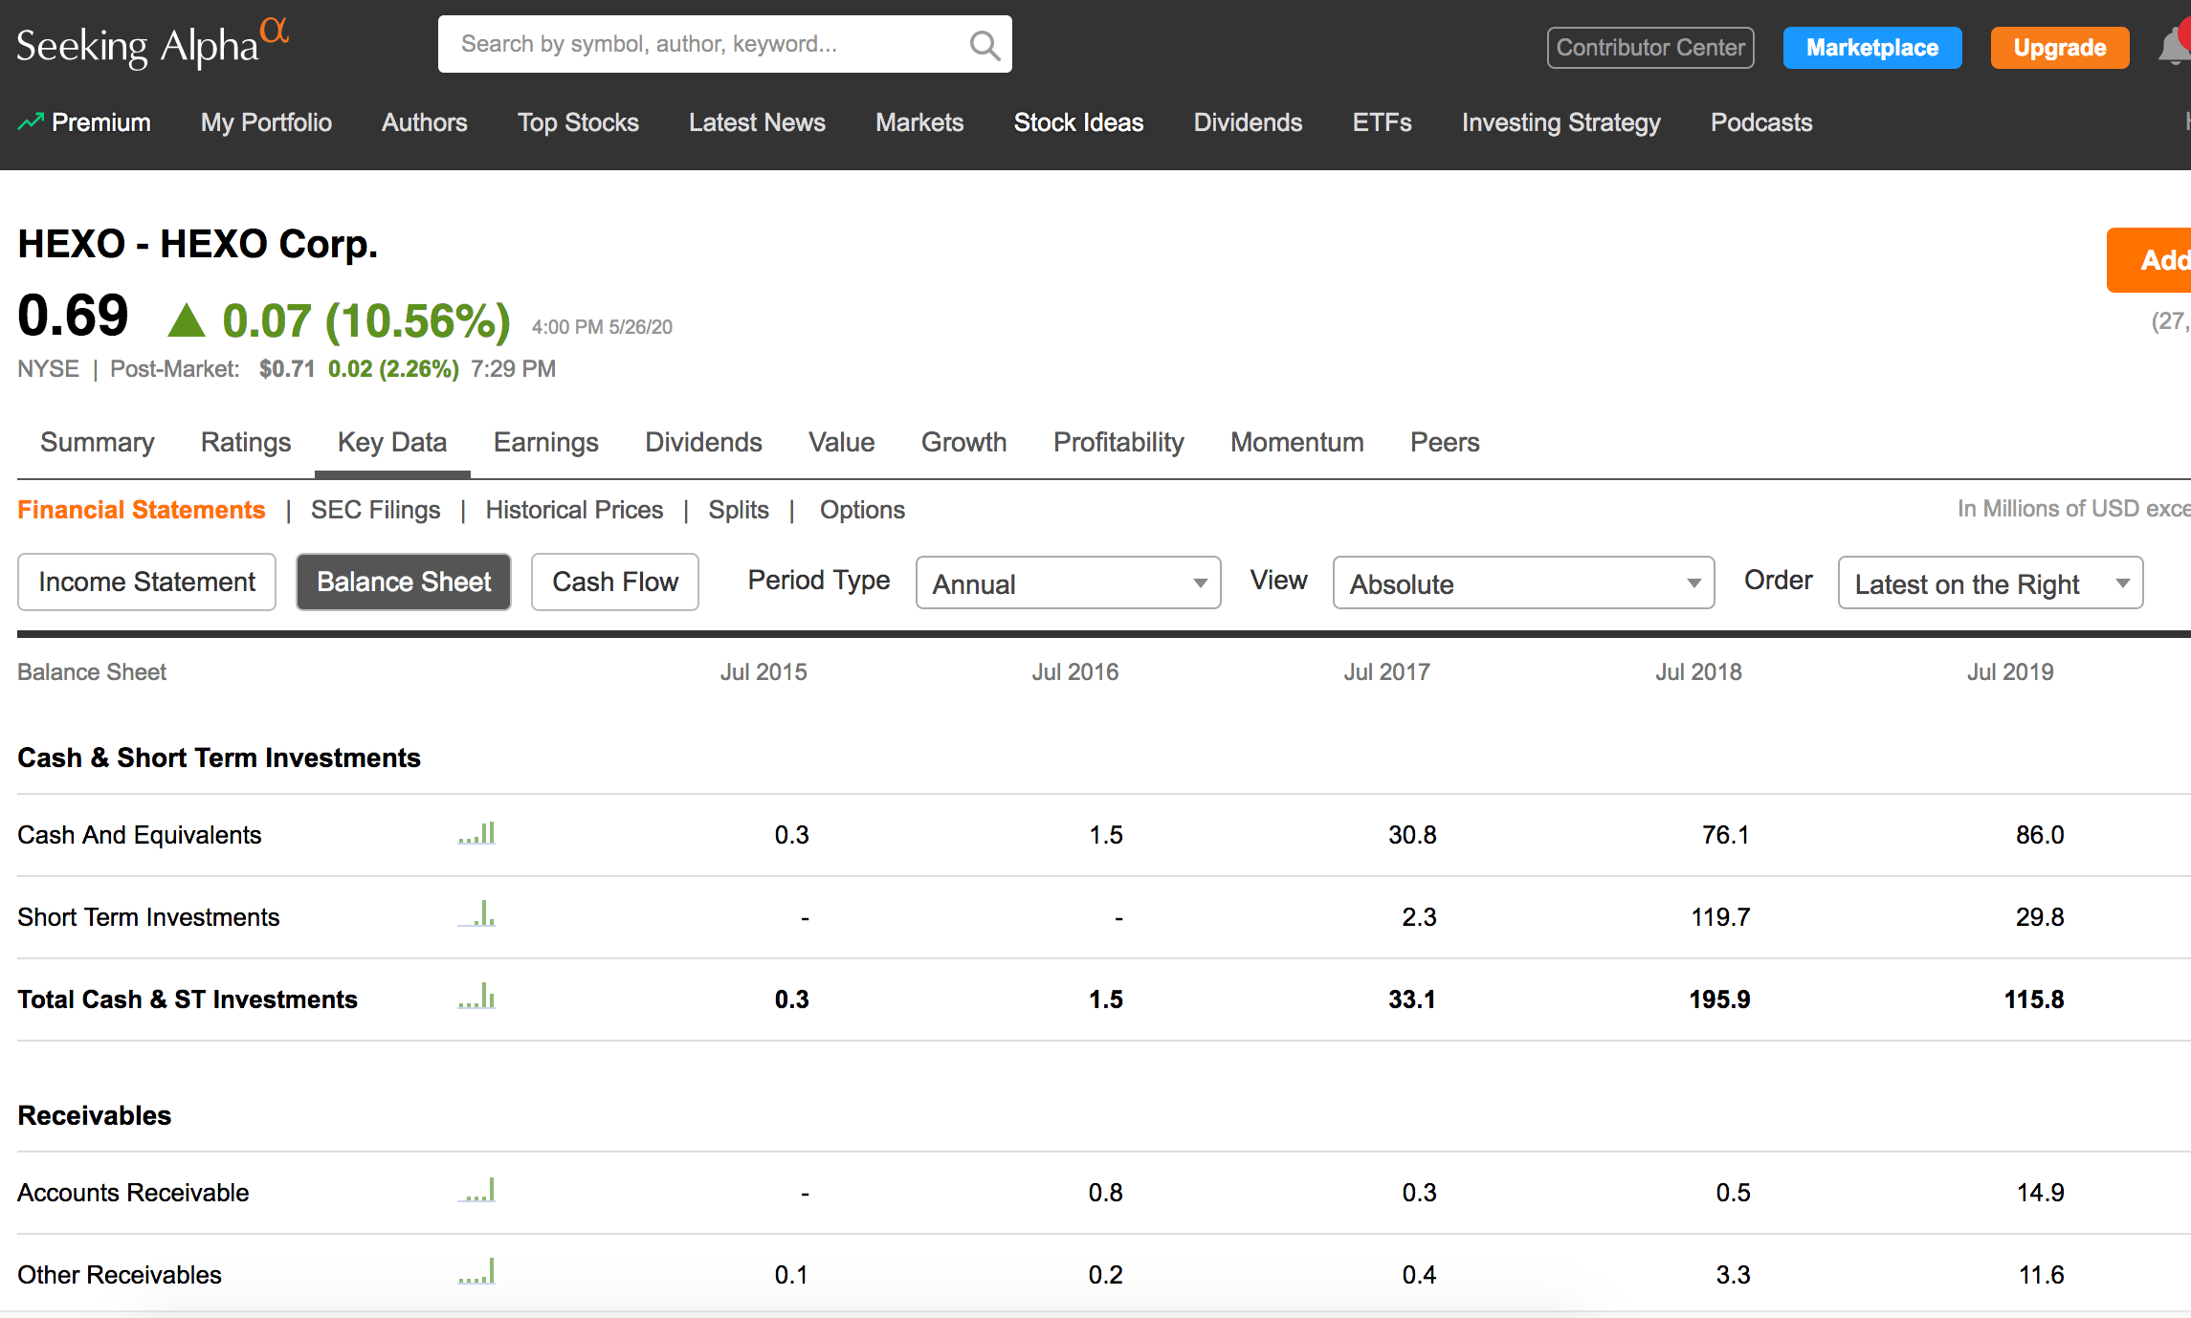Click the Premium link with trend arrow
The image size is (2191, 1318).
[84, 122]
